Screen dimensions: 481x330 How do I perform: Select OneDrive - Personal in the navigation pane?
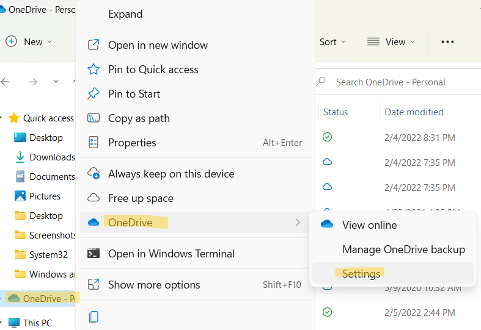pyautogui.click(x=38, y=298)
